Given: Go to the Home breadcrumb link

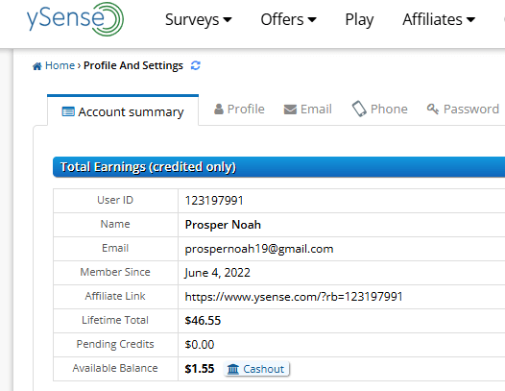Looking at the screenshot, I should click(x=60, y=65).
